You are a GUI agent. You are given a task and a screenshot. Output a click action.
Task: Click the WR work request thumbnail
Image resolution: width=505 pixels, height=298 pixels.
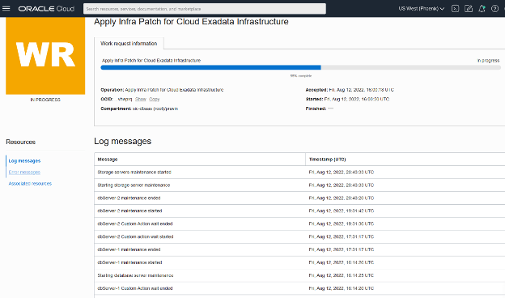tap(45, 55)
